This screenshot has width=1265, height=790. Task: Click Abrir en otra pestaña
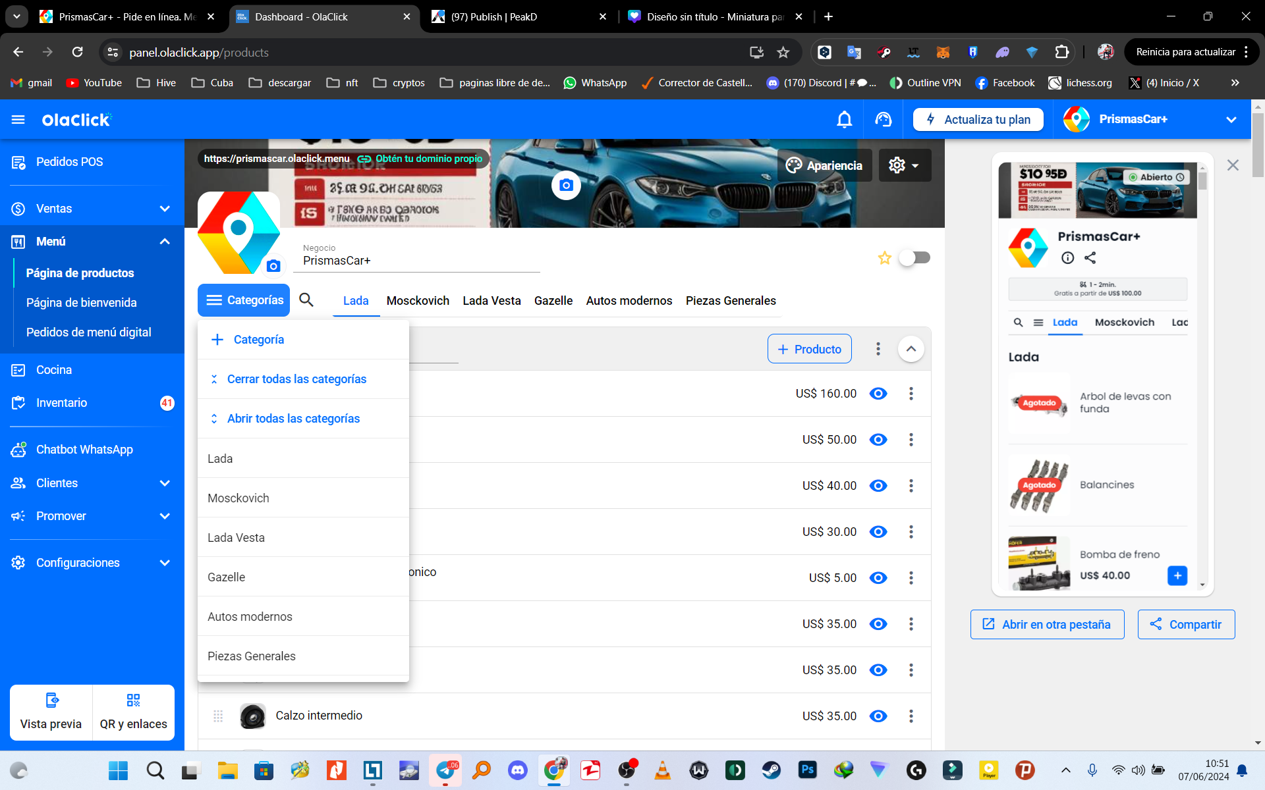1047,624
